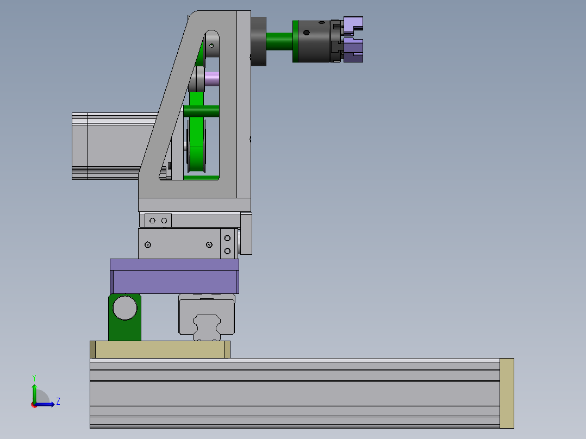Select the black cylindrical gripper body
Image resolution: width=586 pixels, height=439 pixels.
[313, 41]
